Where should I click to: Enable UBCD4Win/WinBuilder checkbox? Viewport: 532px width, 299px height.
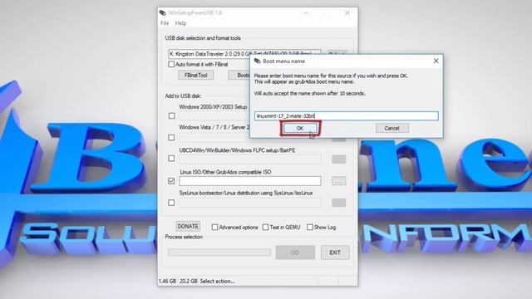172,159
